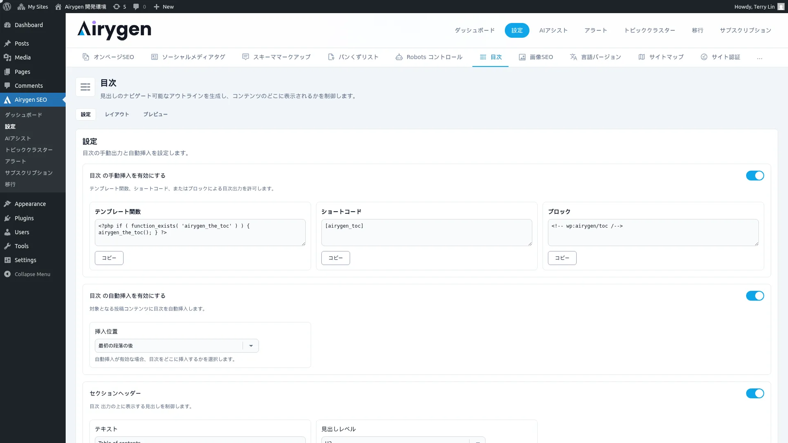The height and width of the screenshot is (443, 788).
Task: Open トピッククラスター in the sidebar submenu
Action: (29, 150)
